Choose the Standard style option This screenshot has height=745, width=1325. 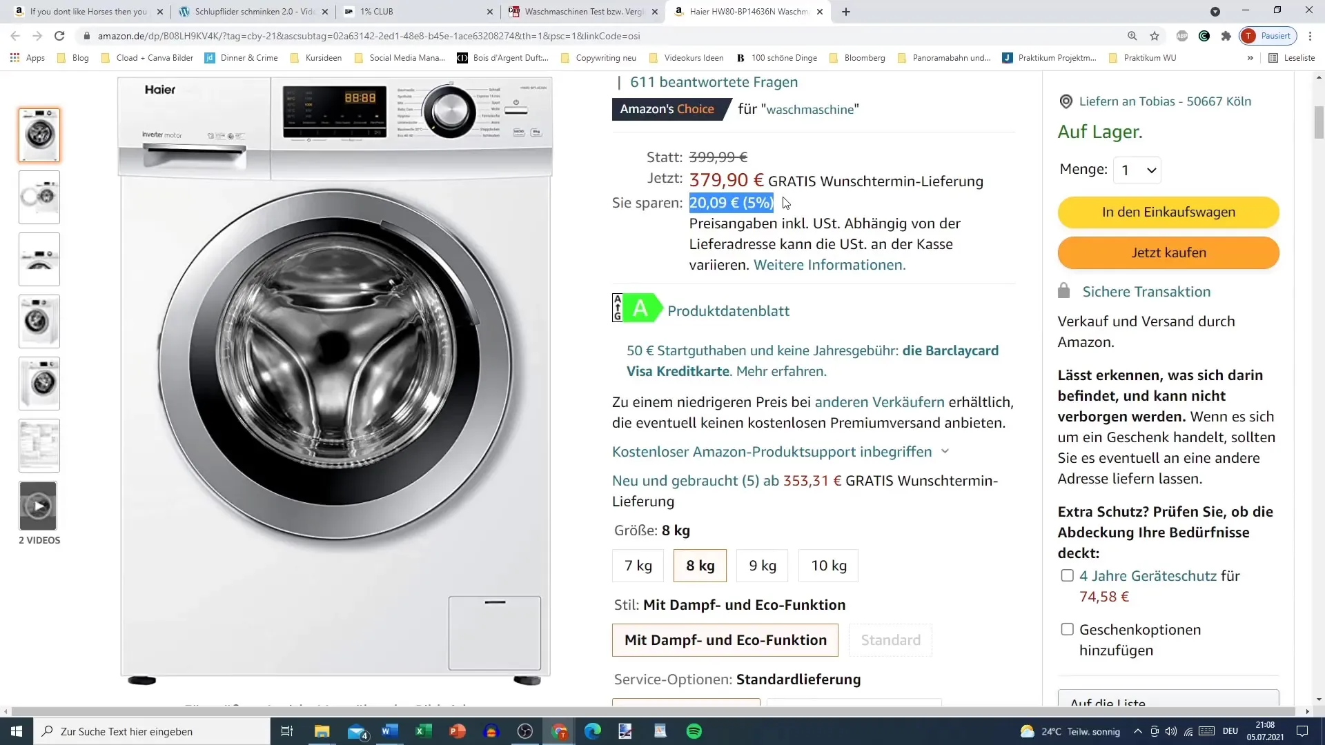pyautogui.click(x=891, y=640)
